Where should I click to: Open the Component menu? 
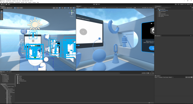(x=17, y=2)
